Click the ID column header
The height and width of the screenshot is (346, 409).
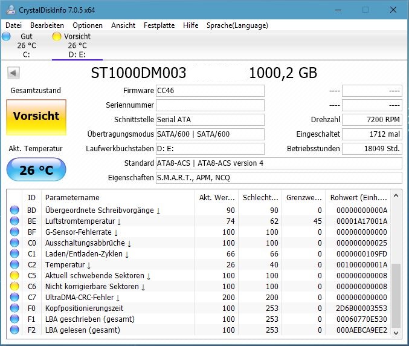point(31,197)
